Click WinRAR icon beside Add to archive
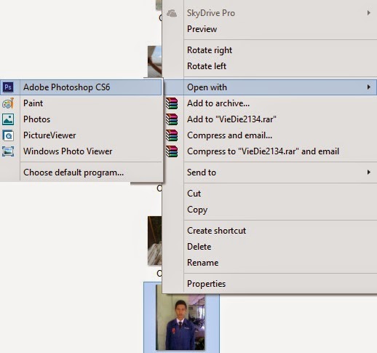The image size is (377, 353). [x=172, y=103]
